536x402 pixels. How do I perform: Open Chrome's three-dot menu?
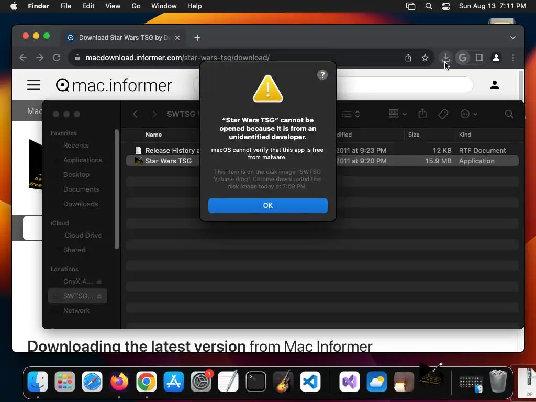(x=513, y=58)
